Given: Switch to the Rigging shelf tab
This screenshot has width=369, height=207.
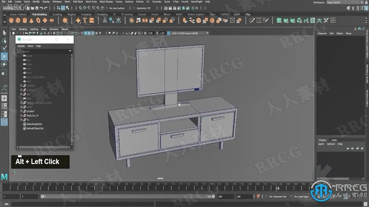Looking at the screenshot, I should (x=71, y=14).
